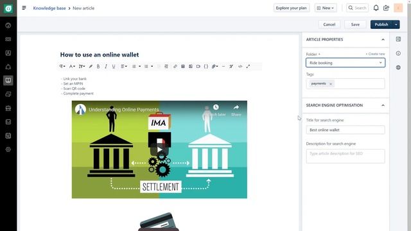This screenshot has height=231, width=411.
Task: Click Explore your plan button
Action: pyautogui.click(x=291, y=8)
